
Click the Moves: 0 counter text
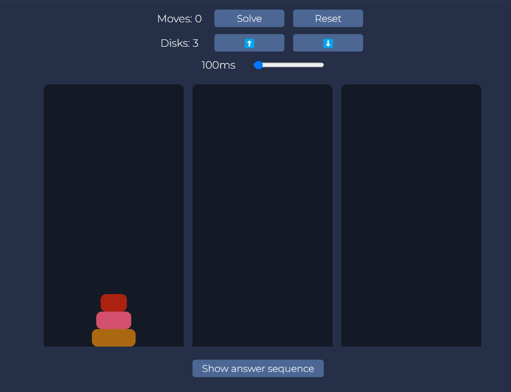coord(179,19)
